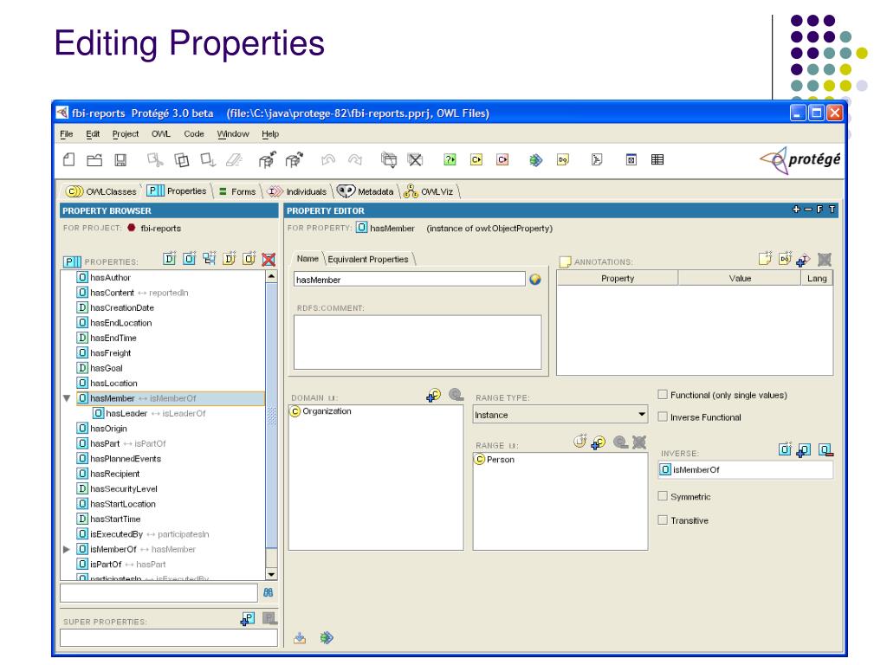This screenshot has height=665, width=887.
Task: Click the green arrow icon in the main toolbar
Action: (x=535, y=160)
